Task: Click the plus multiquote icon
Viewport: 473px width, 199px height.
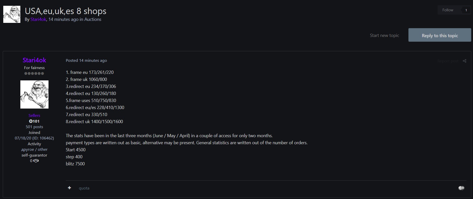Action: click(x=69, y=188)
